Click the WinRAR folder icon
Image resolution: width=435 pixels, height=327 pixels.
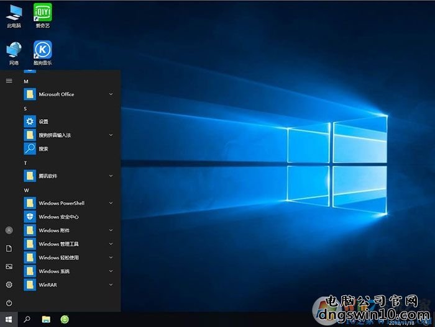(x=30, y=285)
